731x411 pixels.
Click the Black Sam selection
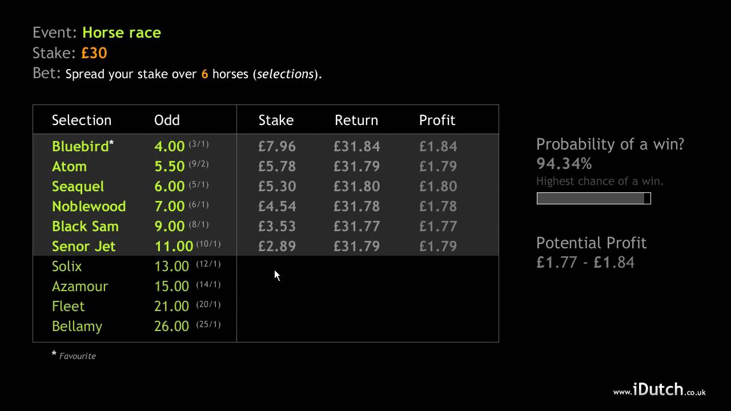[x=85, y=226]
